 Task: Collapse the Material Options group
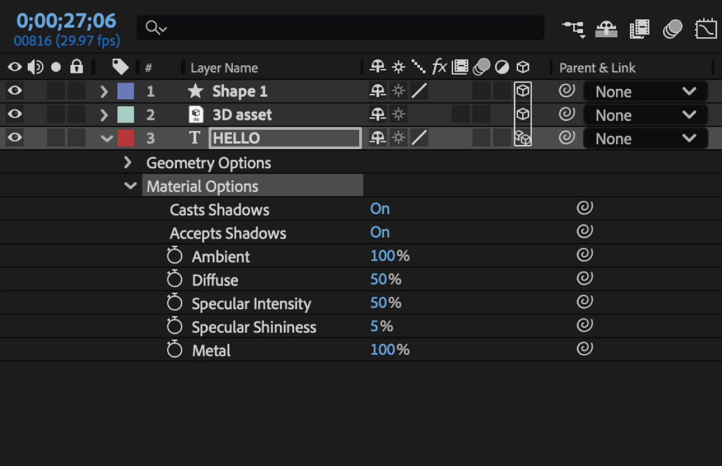(131, 185)
